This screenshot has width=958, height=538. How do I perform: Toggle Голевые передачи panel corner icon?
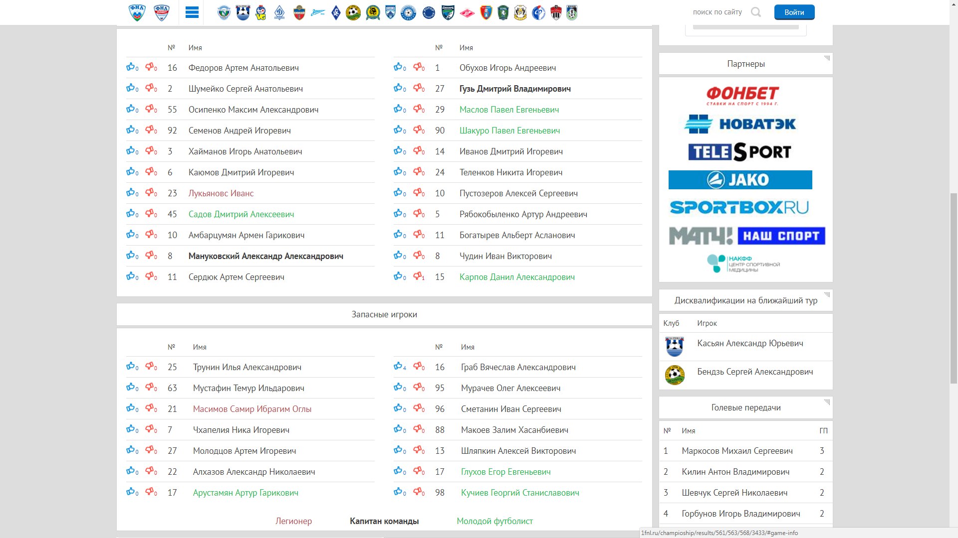(827, 402)
